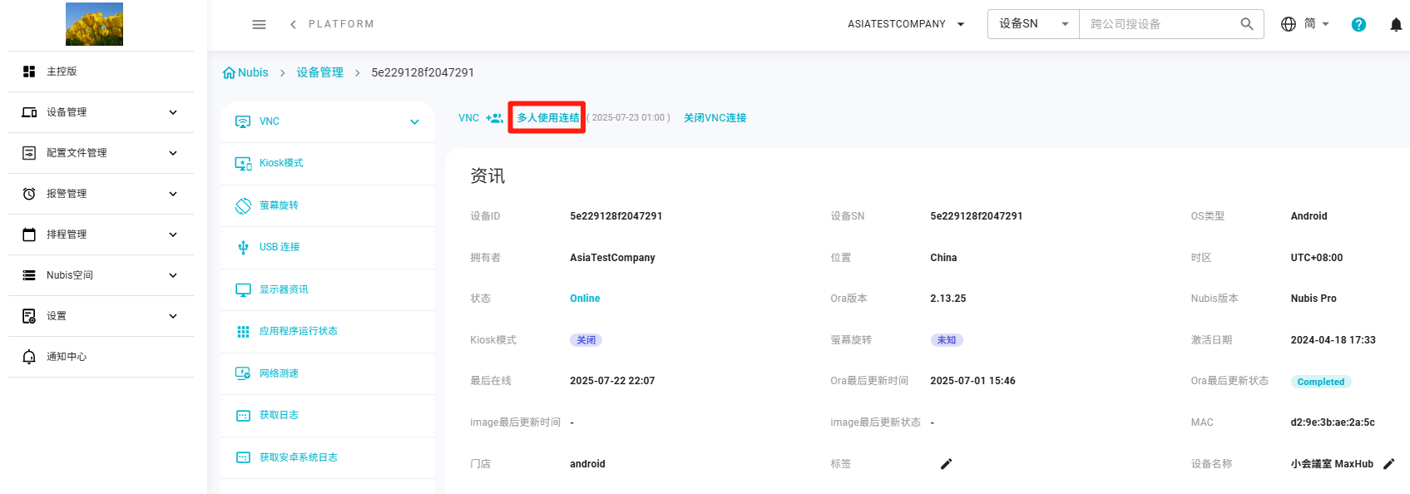The image size is (1410, 494).
Task: Click the 获取日志 log icon
Action: coord(243,416)
